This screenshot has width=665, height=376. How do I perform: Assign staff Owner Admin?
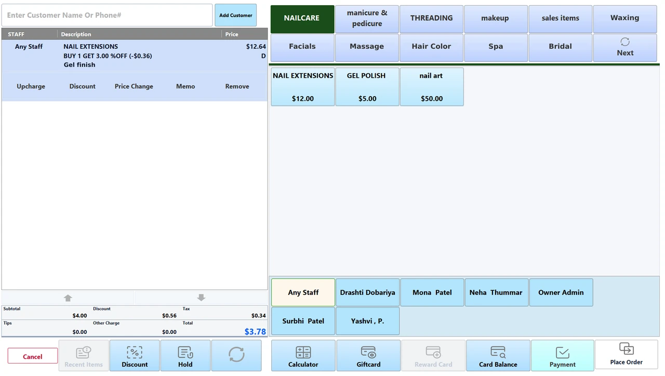[561, 292]
